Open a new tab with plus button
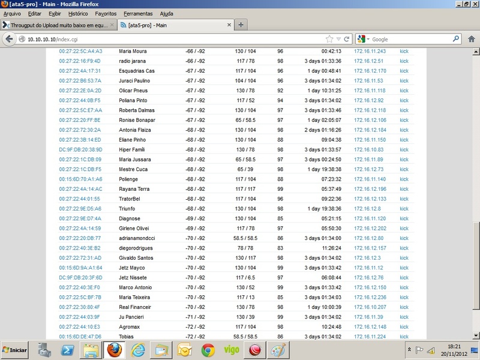The height and width of the screenshot is (360, 480). (x=241, y=25)
